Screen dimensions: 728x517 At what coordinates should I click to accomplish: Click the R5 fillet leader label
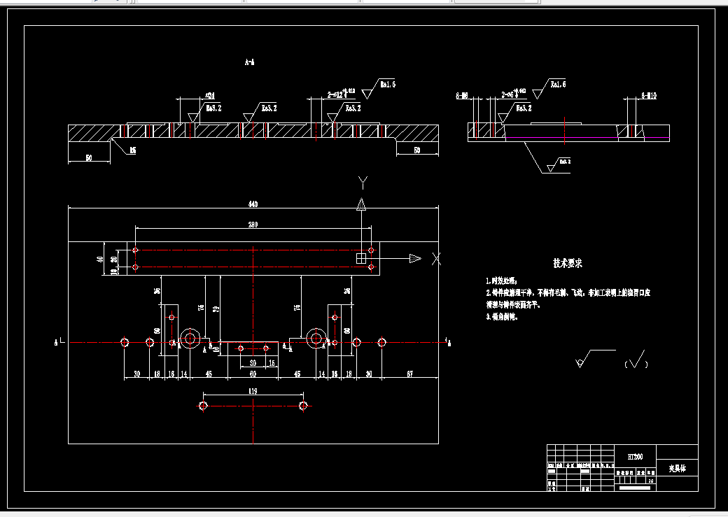tap(133, 150)
